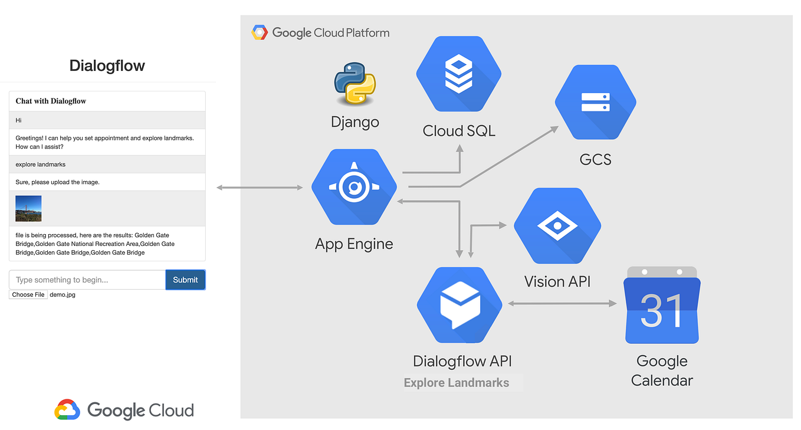The image size is (801, 430).
Task: Click the 'Hi' chat bubble
Action: (x=18, y=120)
